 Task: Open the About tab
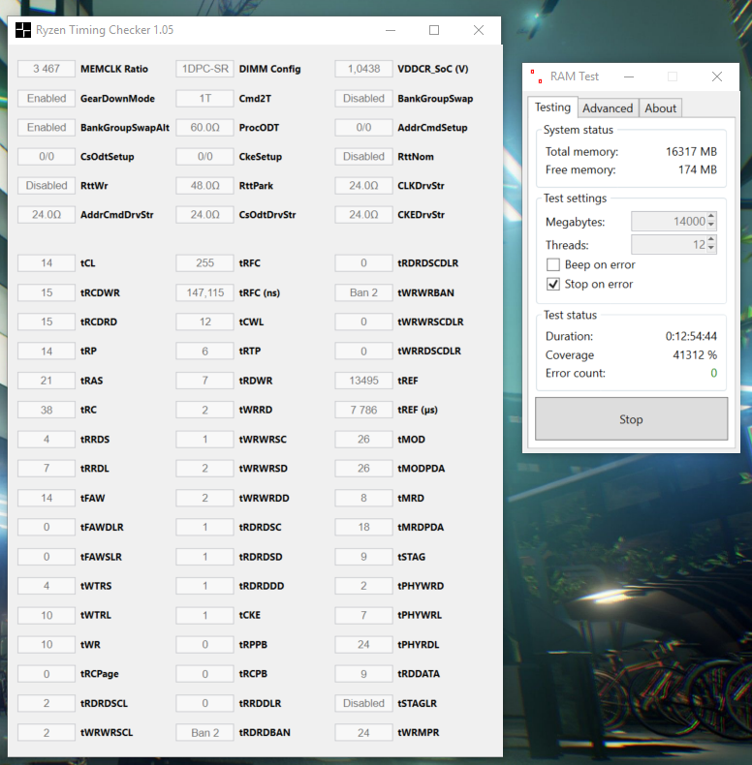(660, 108)
